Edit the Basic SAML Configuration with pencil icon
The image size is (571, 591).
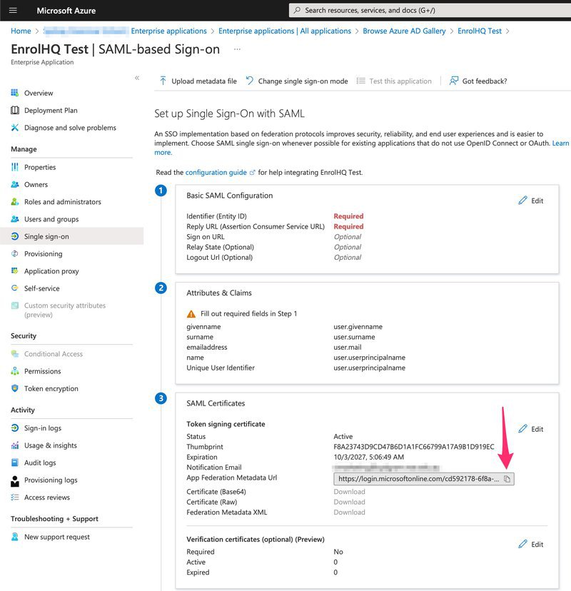[531, 201]
